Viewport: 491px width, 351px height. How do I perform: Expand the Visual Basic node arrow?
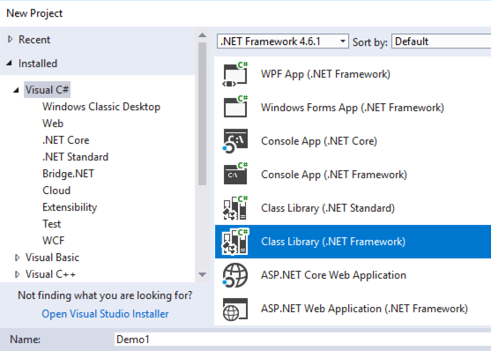point(18,258)
